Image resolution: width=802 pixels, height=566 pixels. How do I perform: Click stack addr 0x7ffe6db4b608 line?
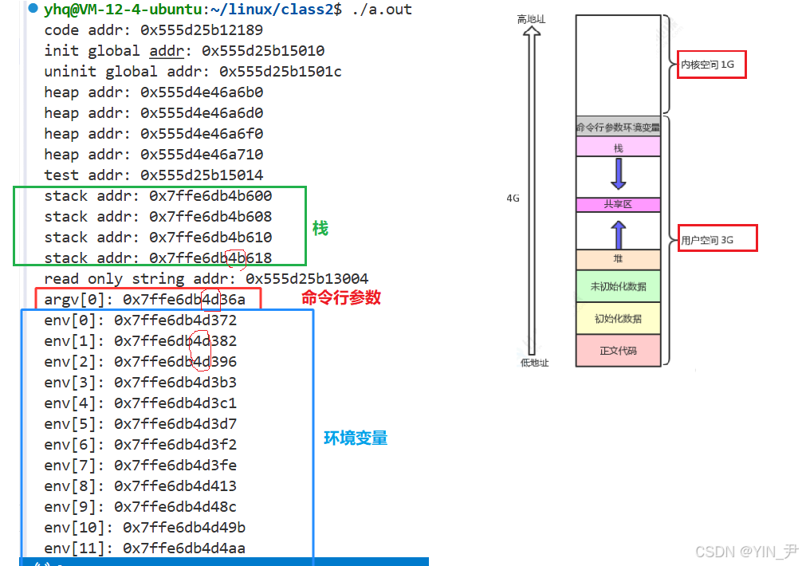pos(158,217)
